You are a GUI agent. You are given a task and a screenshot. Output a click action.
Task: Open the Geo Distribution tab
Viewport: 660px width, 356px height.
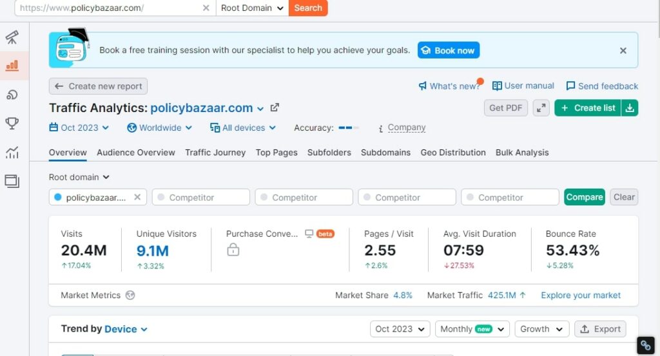click(x=453, y=153)
